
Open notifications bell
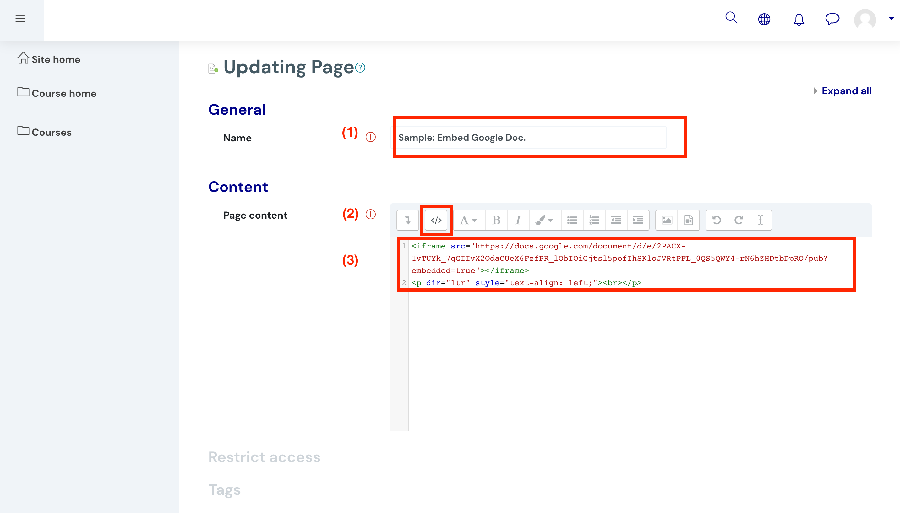(x=799, y=19)
